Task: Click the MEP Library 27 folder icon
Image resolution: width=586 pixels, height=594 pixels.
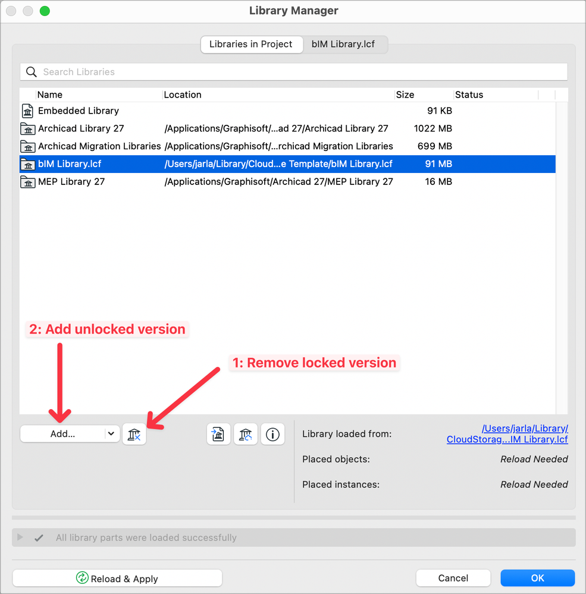Action: (x=28, y=182)
